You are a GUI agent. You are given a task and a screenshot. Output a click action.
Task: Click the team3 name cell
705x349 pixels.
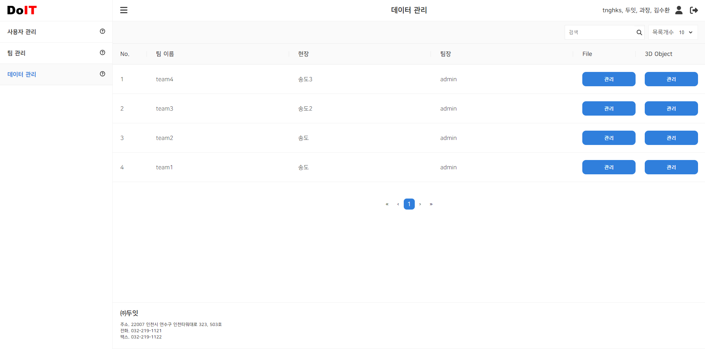(x=165, y=109)
